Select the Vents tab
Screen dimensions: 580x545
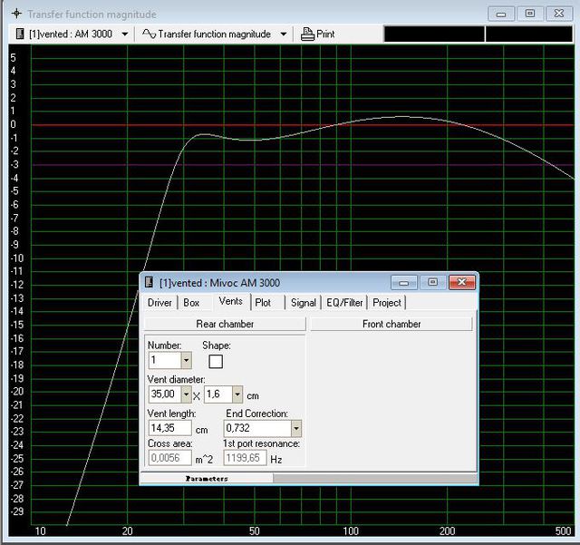[x=231, y=301]
